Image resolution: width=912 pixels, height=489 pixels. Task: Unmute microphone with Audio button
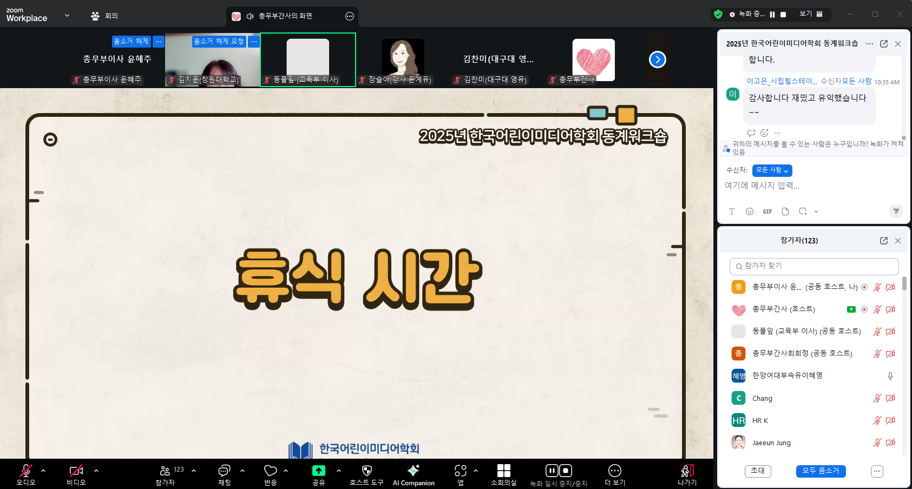click(25, 471)
